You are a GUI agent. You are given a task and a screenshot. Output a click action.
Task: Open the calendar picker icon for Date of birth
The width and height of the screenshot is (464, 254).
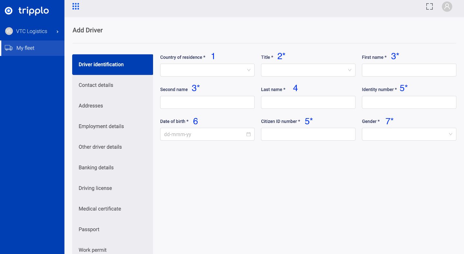(248, 134)
